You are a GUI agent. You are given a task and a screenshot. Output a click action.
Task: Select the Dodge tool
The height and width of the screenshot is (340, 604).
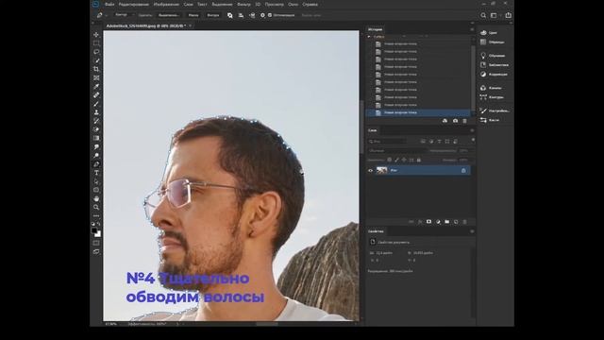click(x=96, y=155)
